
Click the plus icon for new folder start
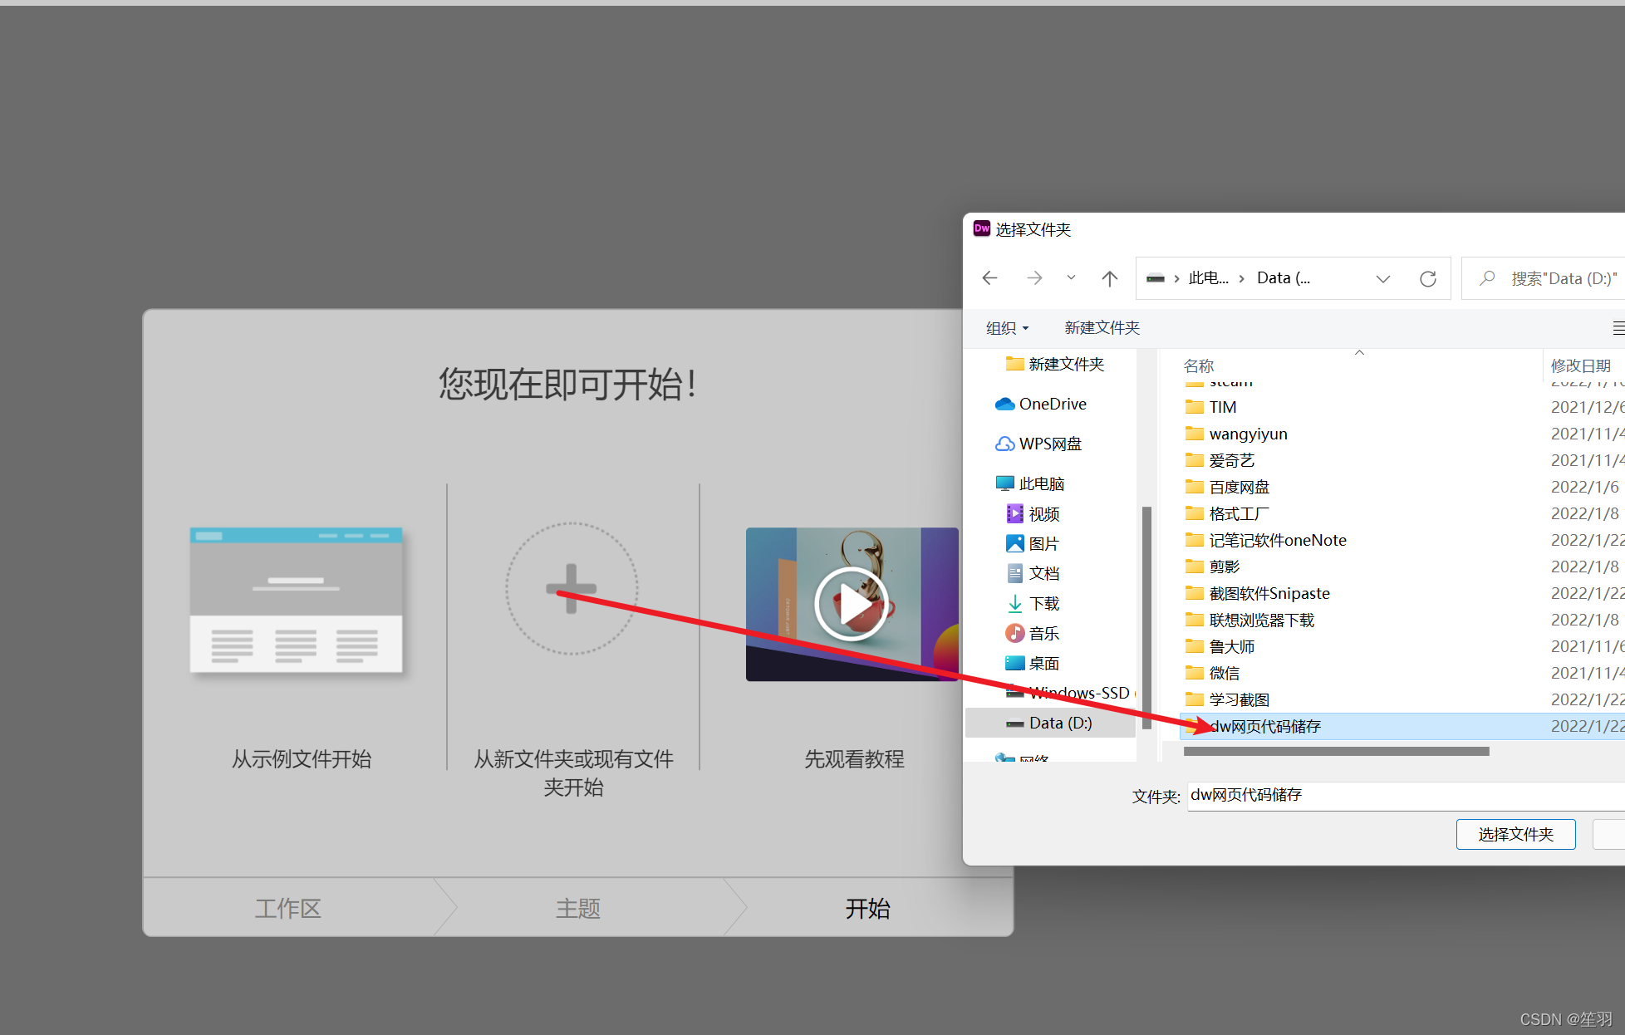[572, 588]
